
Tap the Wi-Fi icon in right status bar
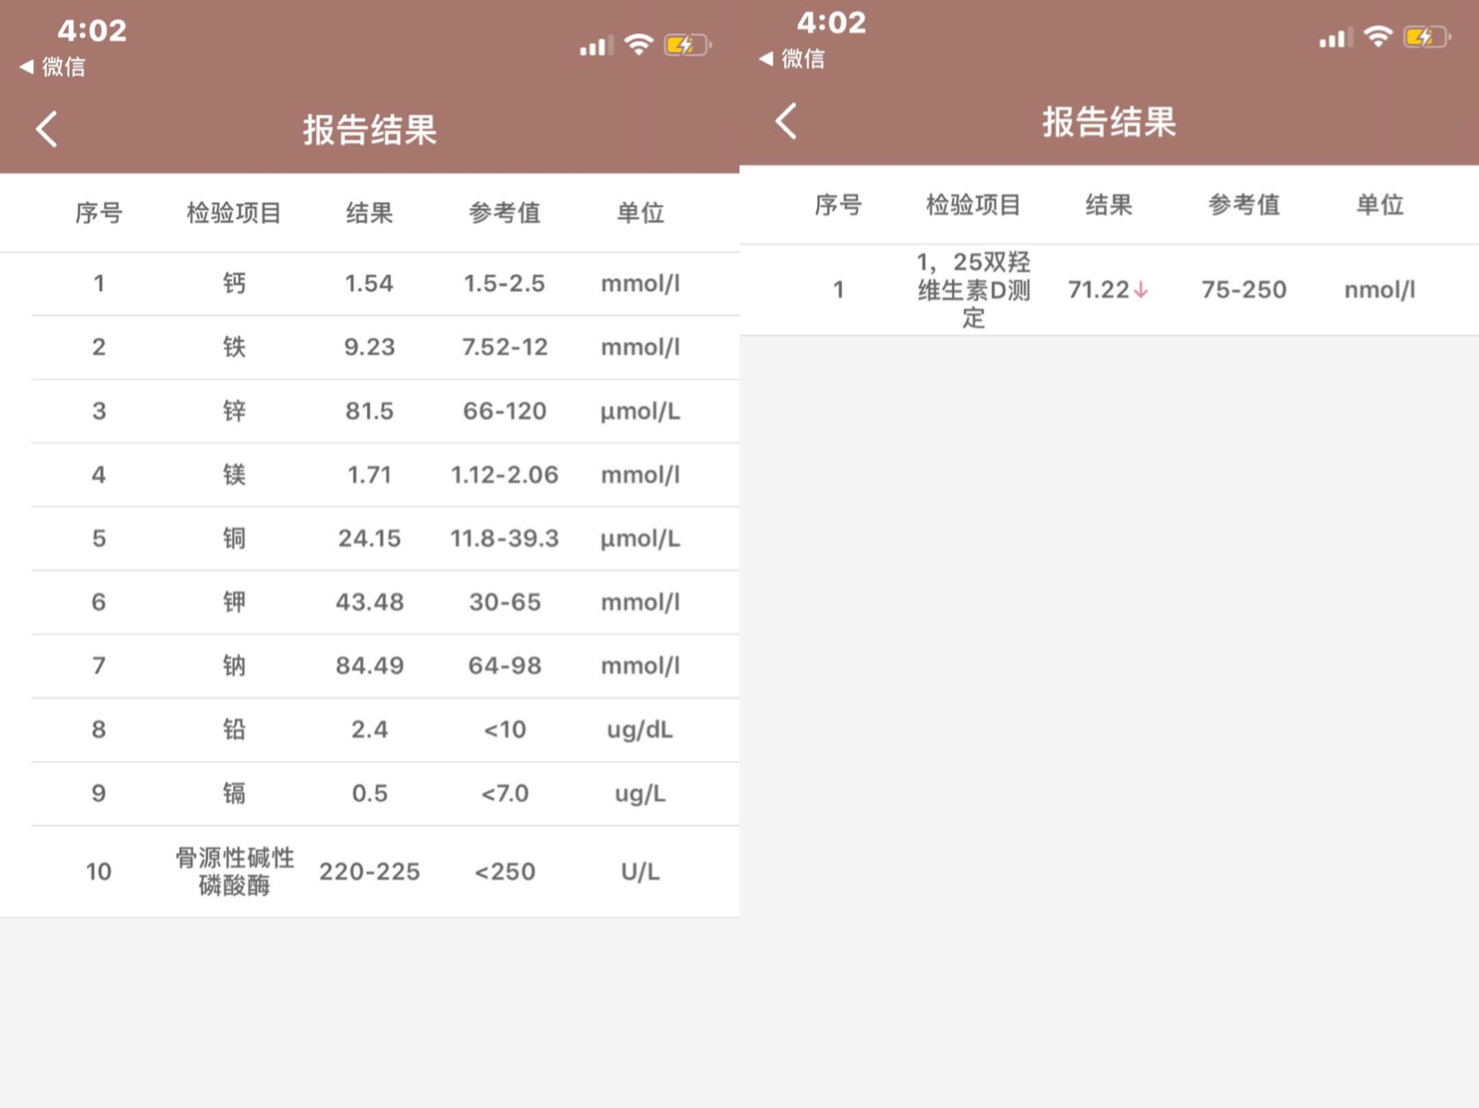click(x=1377, y=38)
